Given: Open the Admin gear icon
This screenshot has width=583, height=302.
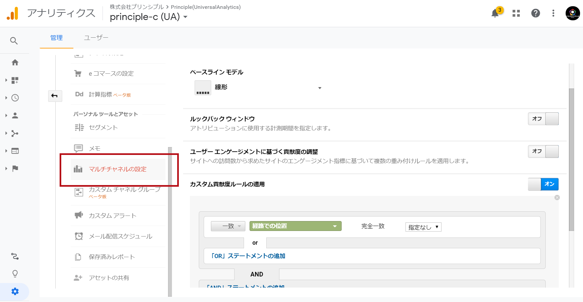Looking at the screenshot, I should pyautogui.click(x=15, y=292).
